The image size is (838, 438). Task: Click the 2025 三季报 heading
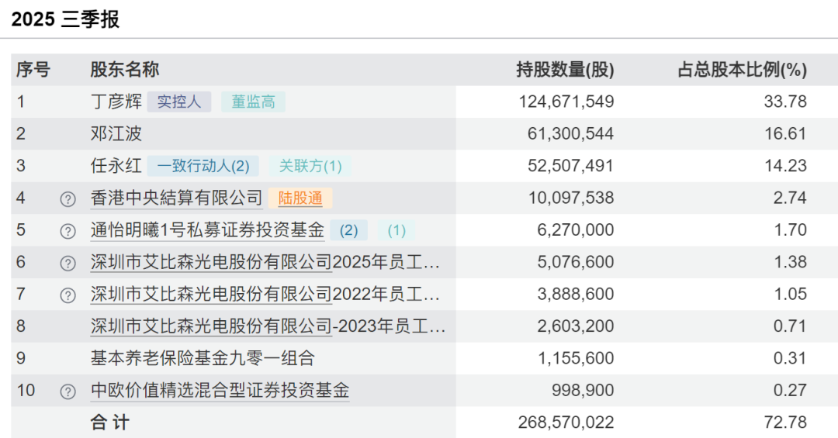coord(65,19)
